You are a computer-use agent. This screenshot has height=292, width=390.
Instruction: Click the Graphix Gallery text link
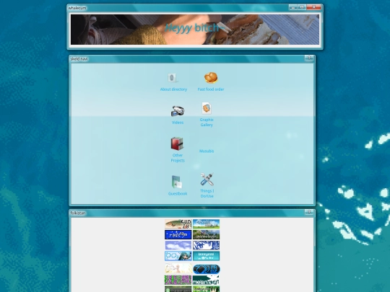click(207, 123)
